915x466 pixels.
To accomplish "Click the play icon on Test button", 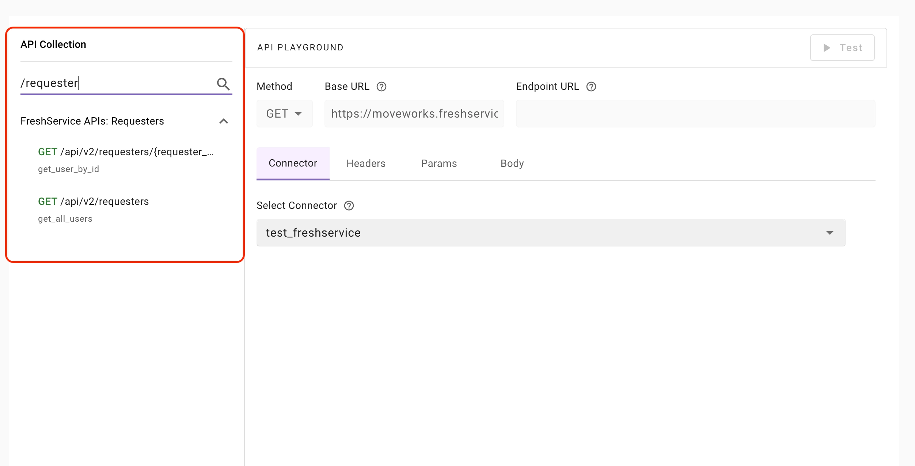I will 827,48.
